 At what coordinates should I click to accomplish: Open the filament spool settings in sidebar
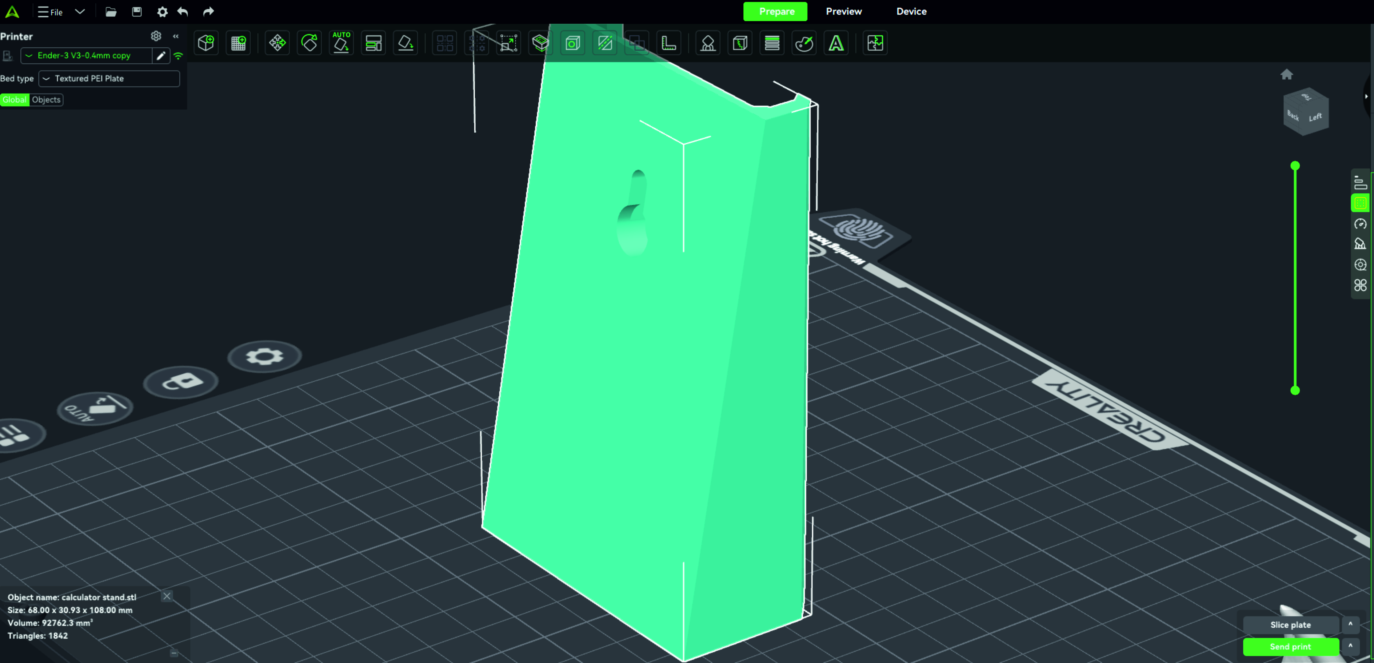(1360, 264)
